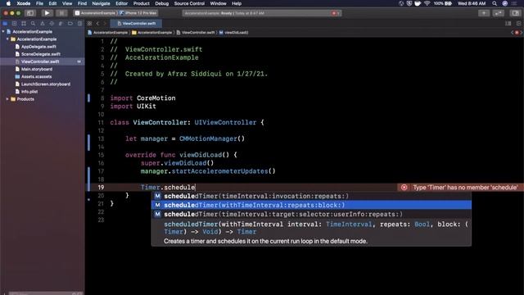Image resolution: width=524 pixels, height=295 pixels.
Task: Open the Debug menu
Action: click(x=162, y=3)
